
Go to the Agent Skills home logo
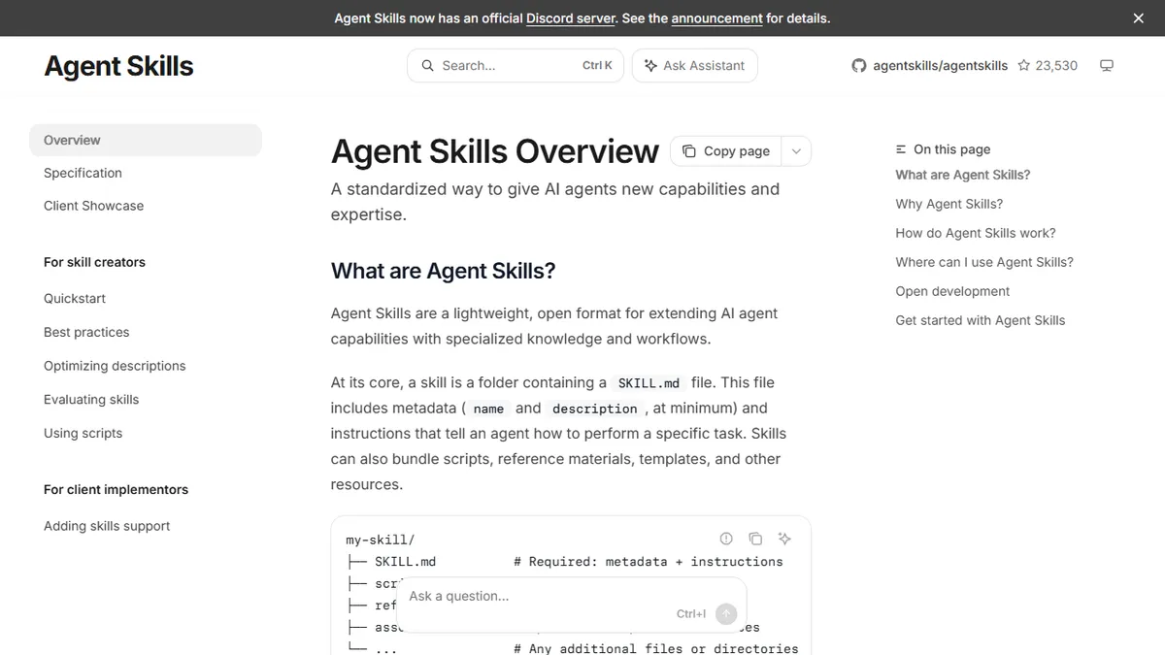click(x=118, y=66)
